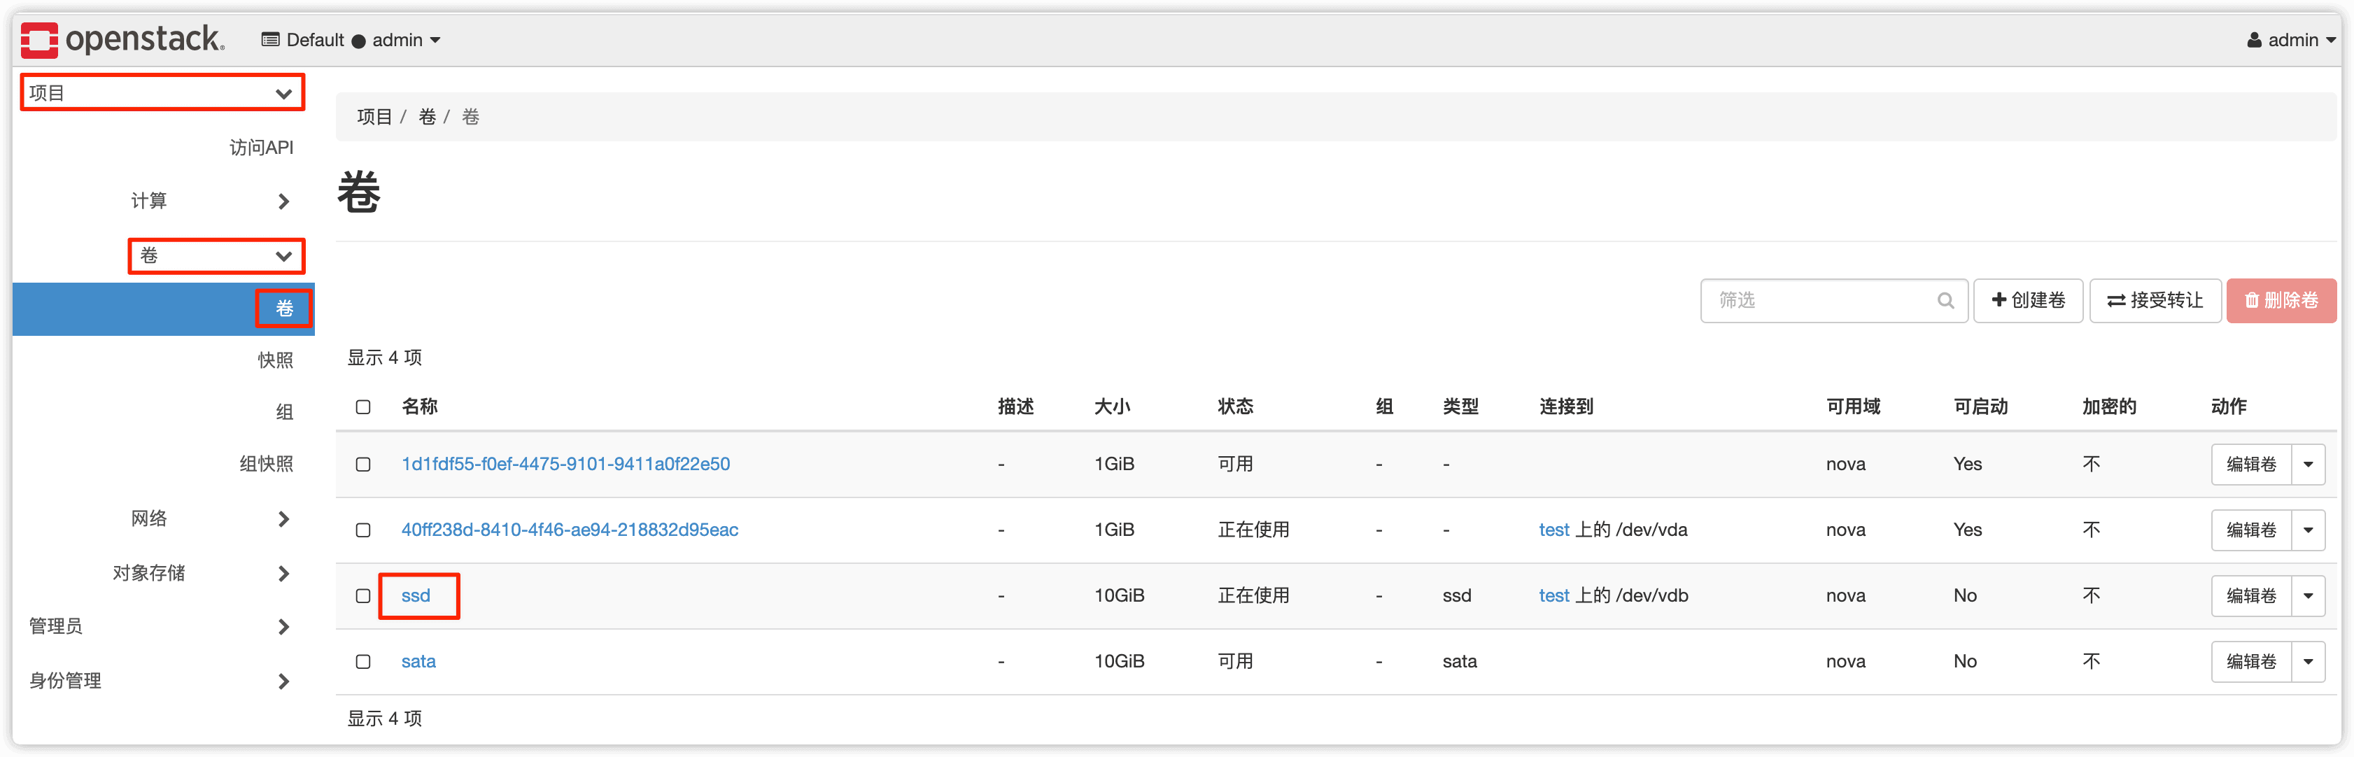
Task: Open the 组快照 sidebar menu item
Action: pos(266,464)
